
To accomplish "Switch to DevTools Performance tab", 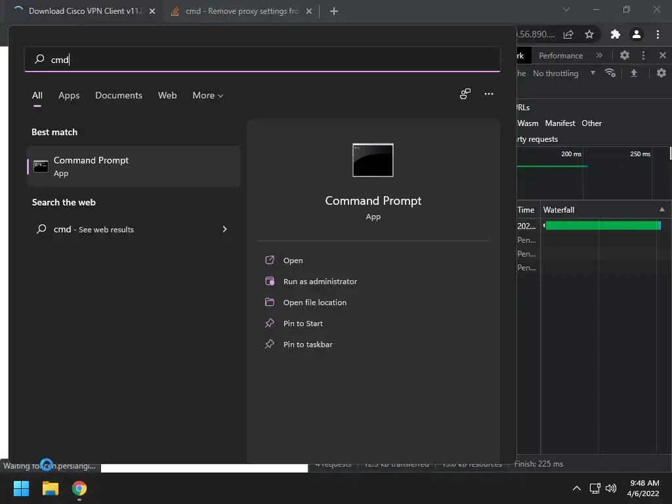I will click(x=560, y=55).
